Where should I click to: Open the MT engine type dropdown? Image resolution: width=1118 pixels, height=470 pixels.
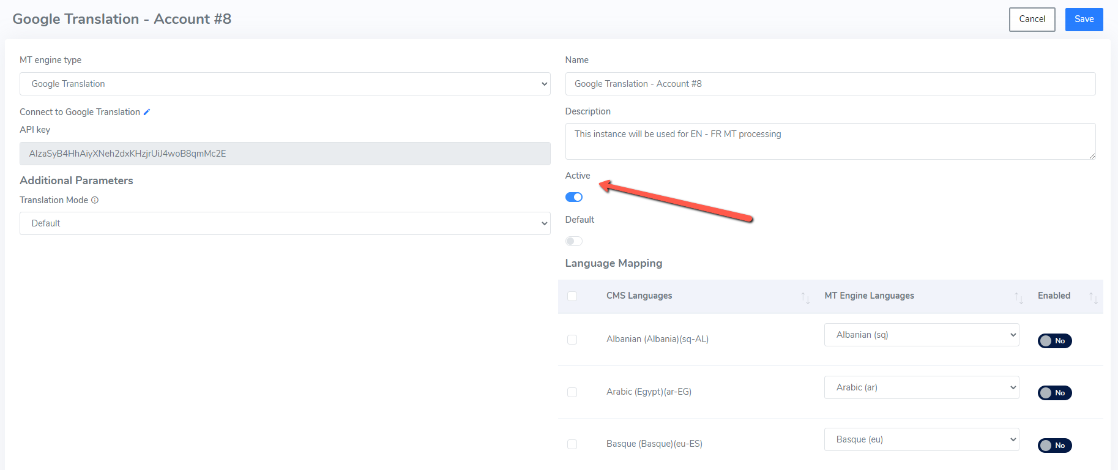285,84
